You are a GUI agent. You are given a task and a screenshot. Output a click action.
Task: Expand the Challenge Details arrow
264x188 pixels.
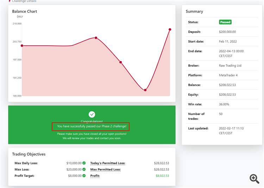click(x=10, y=1)
